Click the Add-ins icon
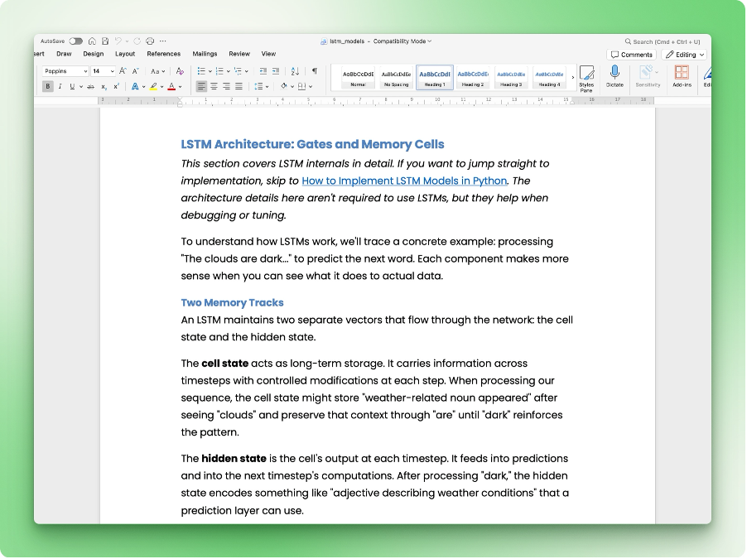Screen dimensions: 747x559 click(682, 73)
